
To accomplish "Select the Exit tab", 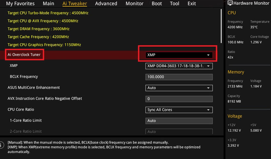I will point(192,4).
